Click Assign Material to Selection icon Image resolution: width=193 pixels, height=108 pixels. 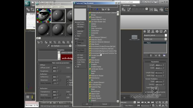click(x=46, y=42)
